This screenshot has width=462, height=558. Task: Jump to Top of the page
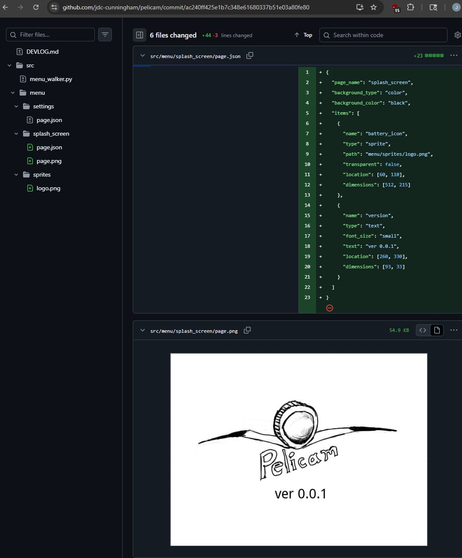pos(304,35)
